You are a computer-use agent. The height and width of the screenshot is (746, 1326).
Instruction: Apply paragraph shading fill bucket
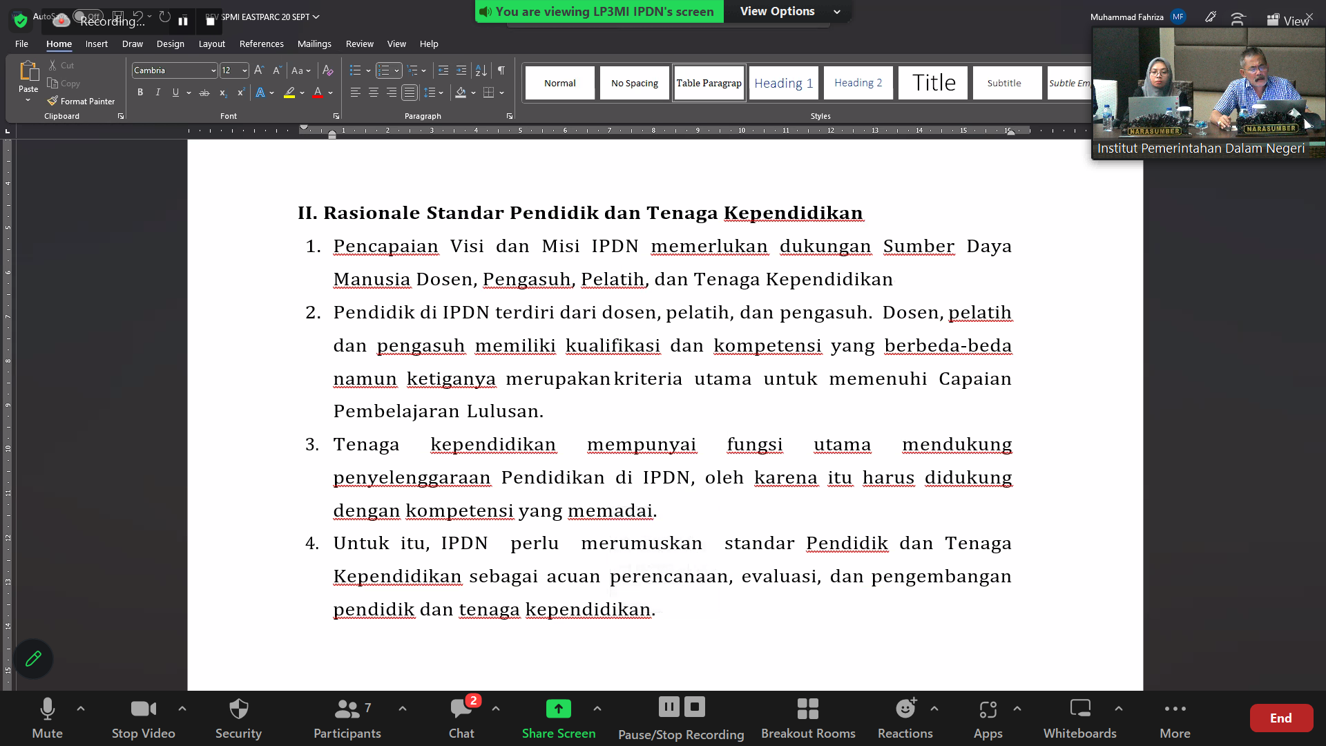coord(461,93)
